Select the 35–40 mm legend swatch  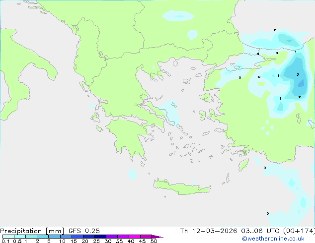click(x=123, y=237)
